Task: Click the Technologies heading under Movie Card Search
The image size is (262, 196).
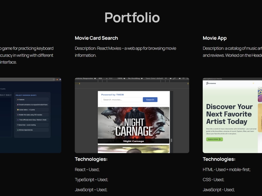Action: pyautogui.click(x=91, y=159)
